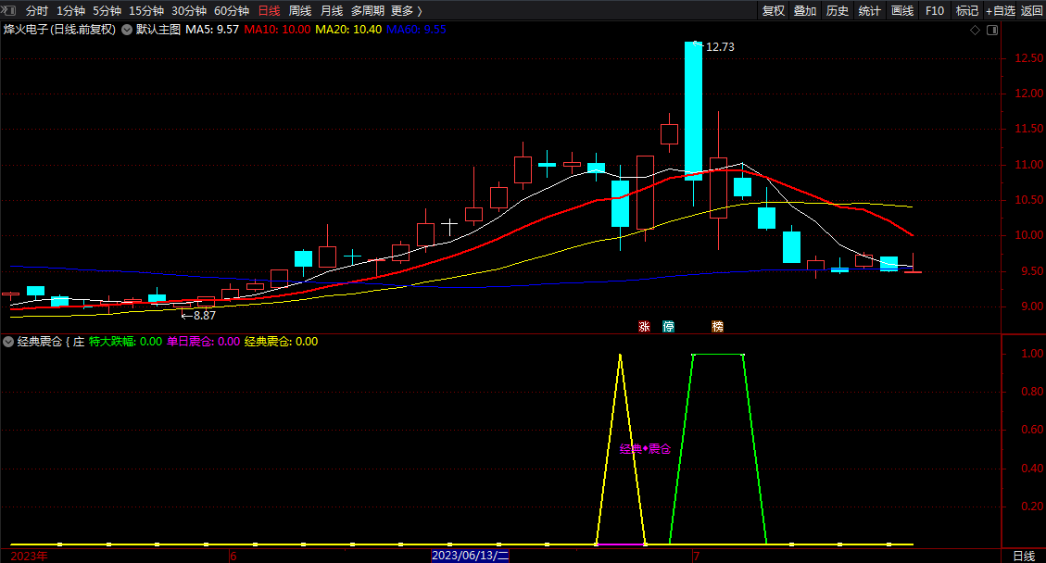Select the 月线 monthly period tab
Screen dimensions: 1046x563
point(332,11)
